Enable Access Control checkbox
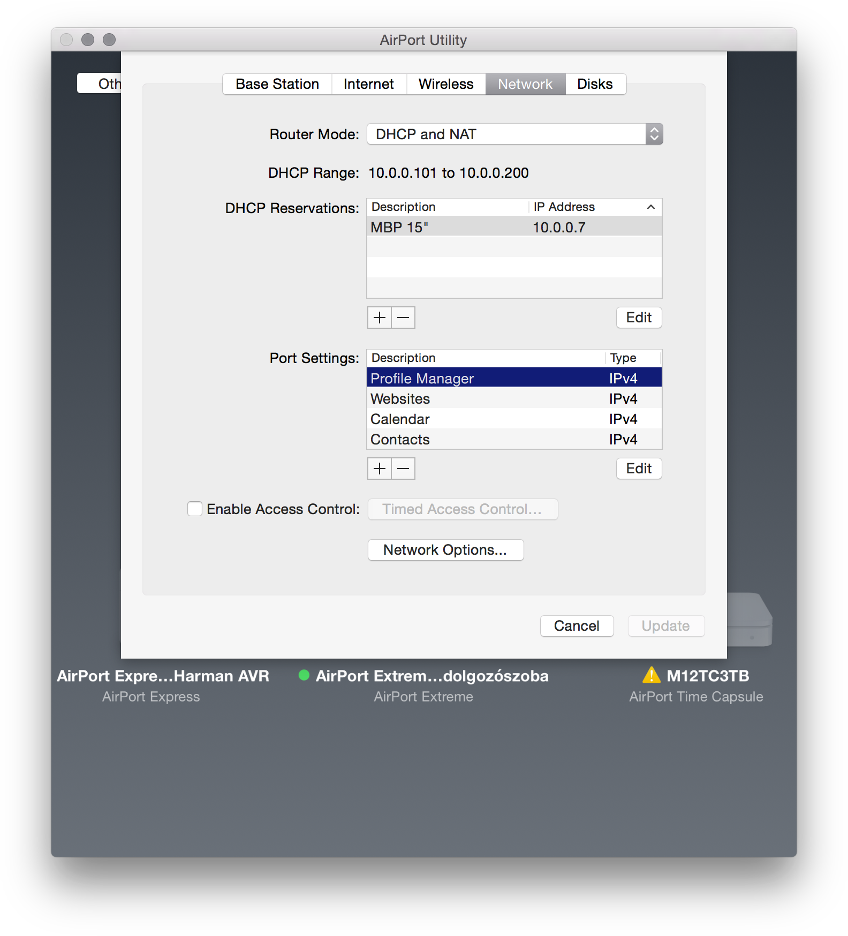This screenshot has width=848, height=936. (x=195, y=509)
